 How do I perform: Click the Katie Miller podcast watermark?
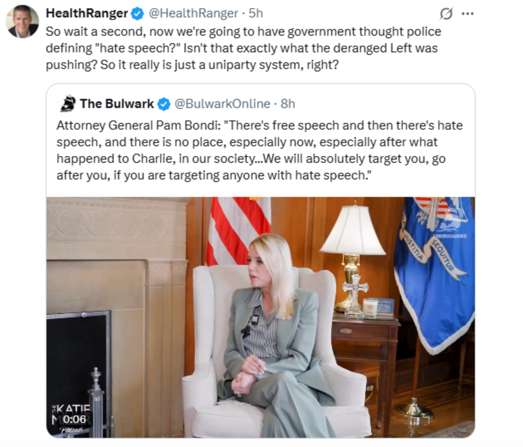coord(71,418)
